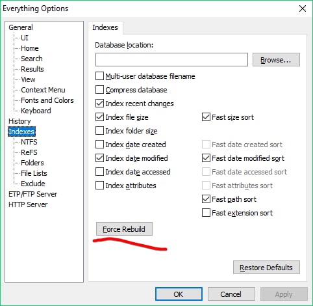Open the Home options page
The width and height of the screenshot is (313, 306).
pos(30,48)
